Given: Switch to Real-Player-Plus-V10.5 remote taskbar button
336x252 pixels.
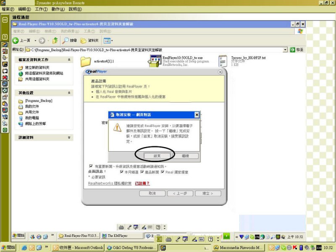Looking at the screenshot, I should (x=79, y=236).
